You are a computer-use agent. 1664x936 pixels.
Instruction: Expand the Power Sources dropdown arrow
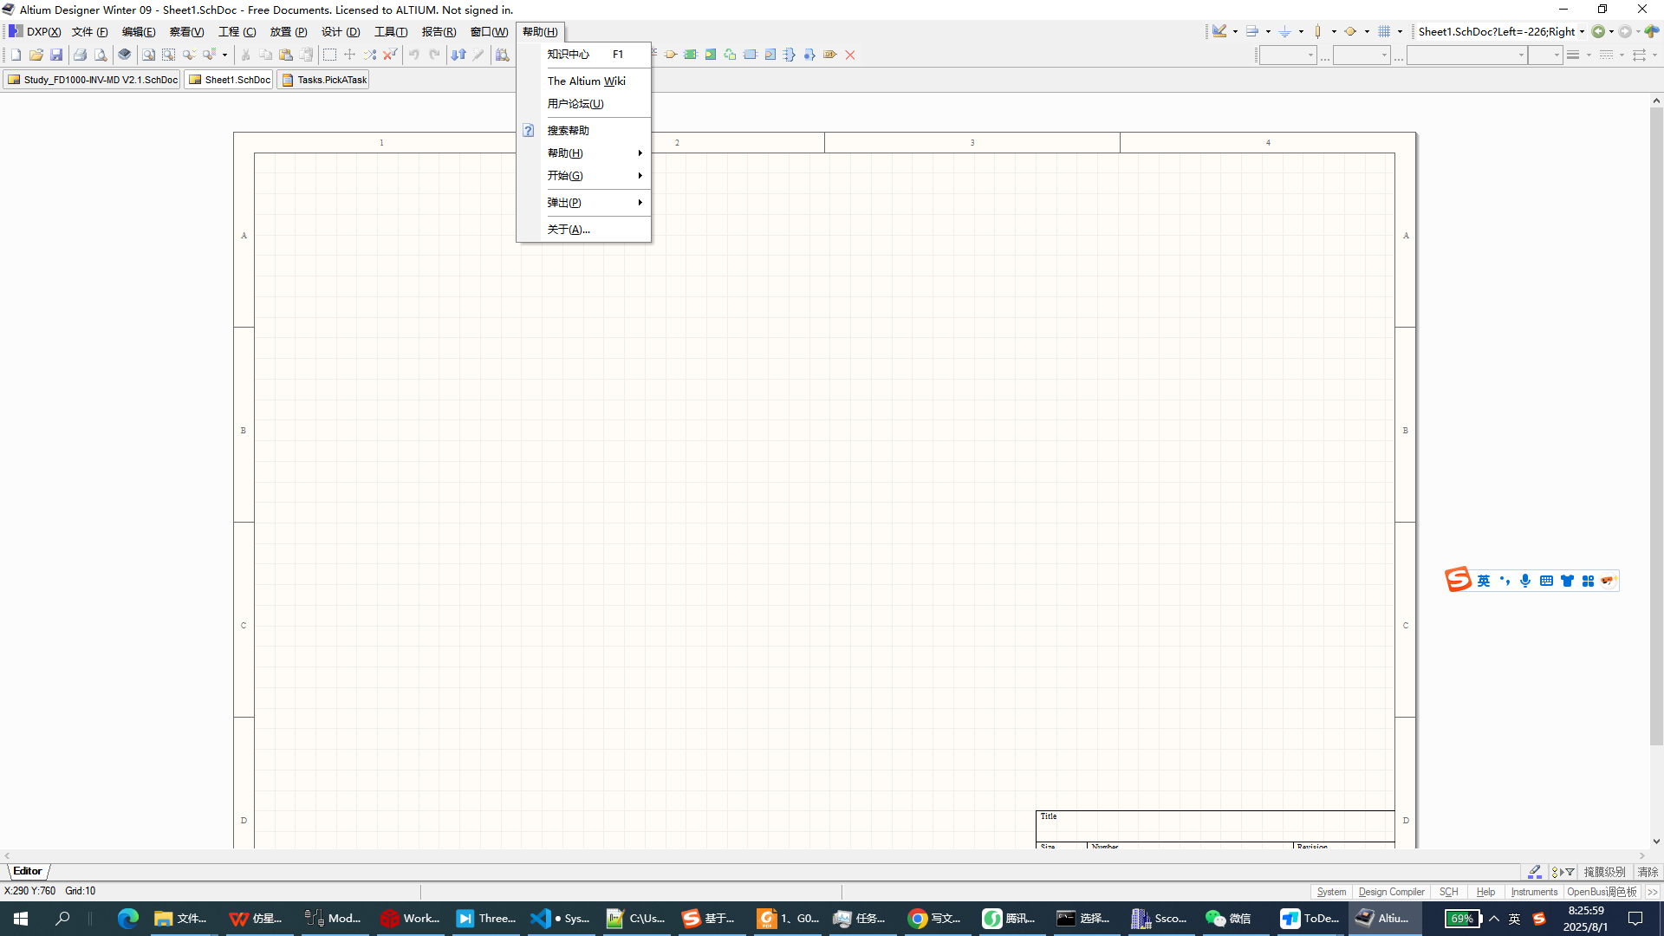point(1301,31)
